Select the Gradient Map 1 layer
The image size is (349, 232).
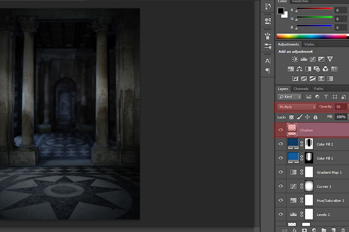click(330, 172)
